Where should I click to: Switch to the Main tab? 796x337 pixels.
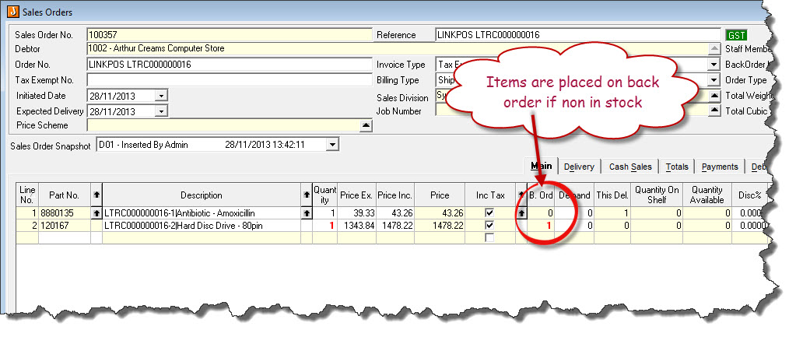coord(541,166)
